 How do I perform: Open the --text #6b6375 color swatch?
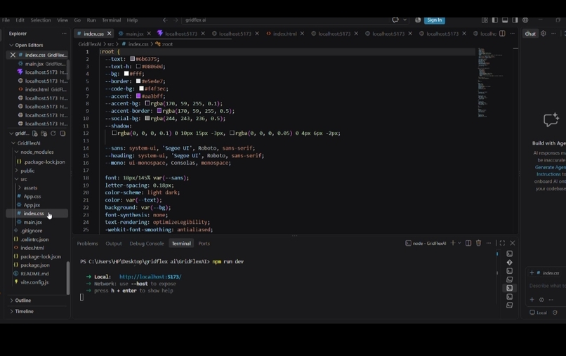click(x=133, y=59)
